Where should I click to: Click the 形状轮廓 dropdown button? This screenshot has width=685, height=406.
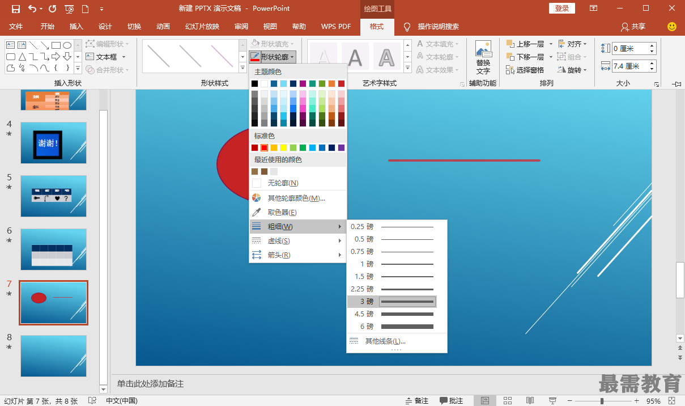[x=273, y=57]
